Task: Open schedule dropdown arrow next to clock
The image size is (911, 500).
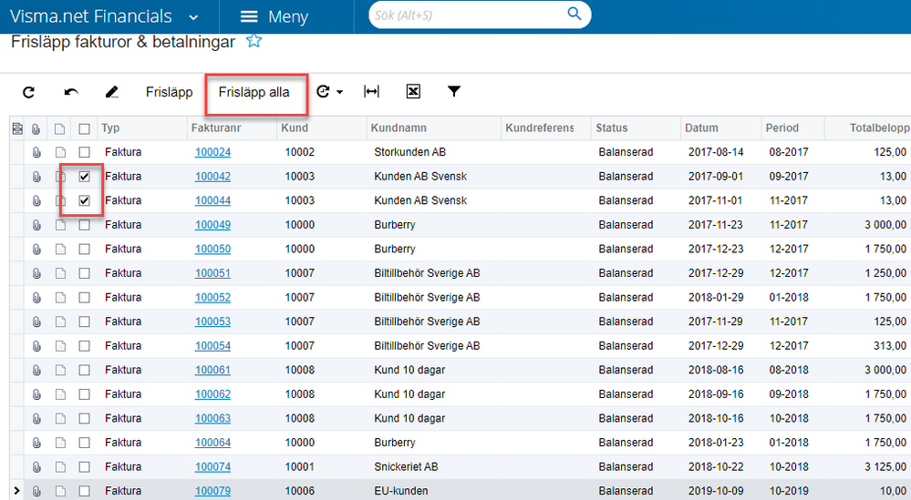Action: tap(340, 92)
